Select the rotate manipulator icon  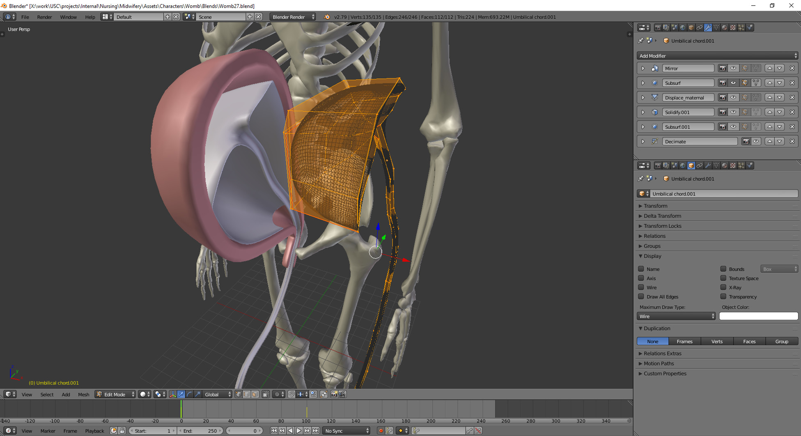point(189,395)
